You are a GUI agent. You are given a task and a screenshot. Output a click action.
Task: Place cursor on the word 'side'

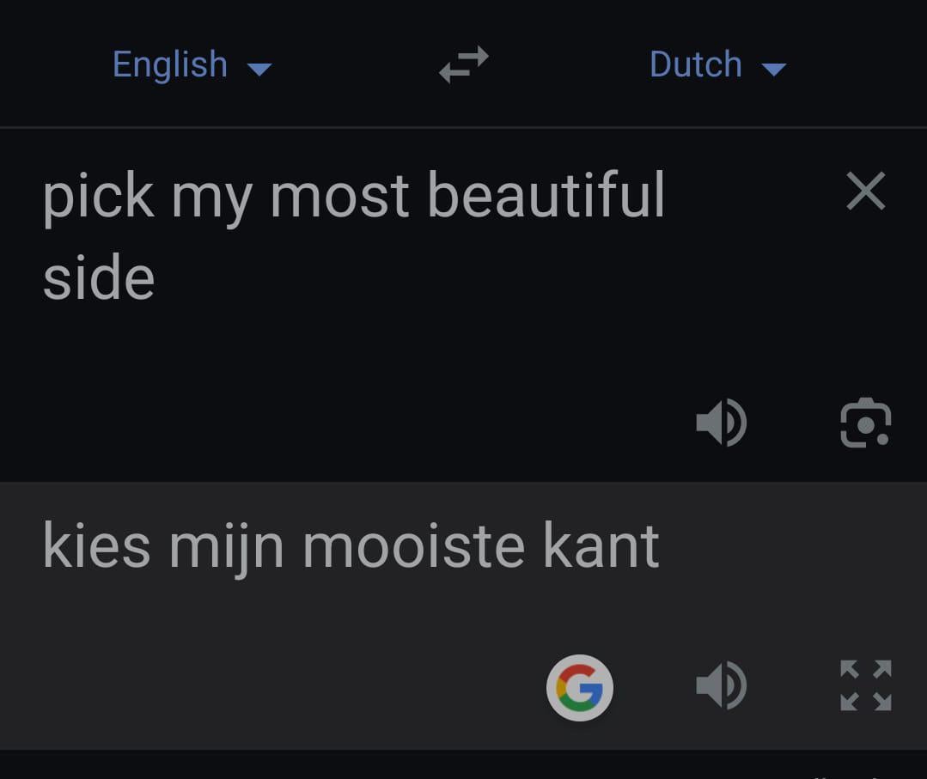pyautogui.click(x=99, y=278)
